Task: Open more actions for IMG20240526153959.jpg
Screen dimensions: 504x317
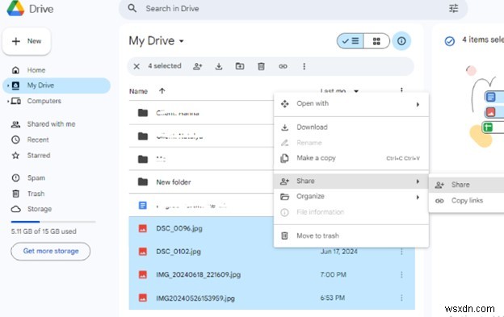Action: tap(401, 298)
